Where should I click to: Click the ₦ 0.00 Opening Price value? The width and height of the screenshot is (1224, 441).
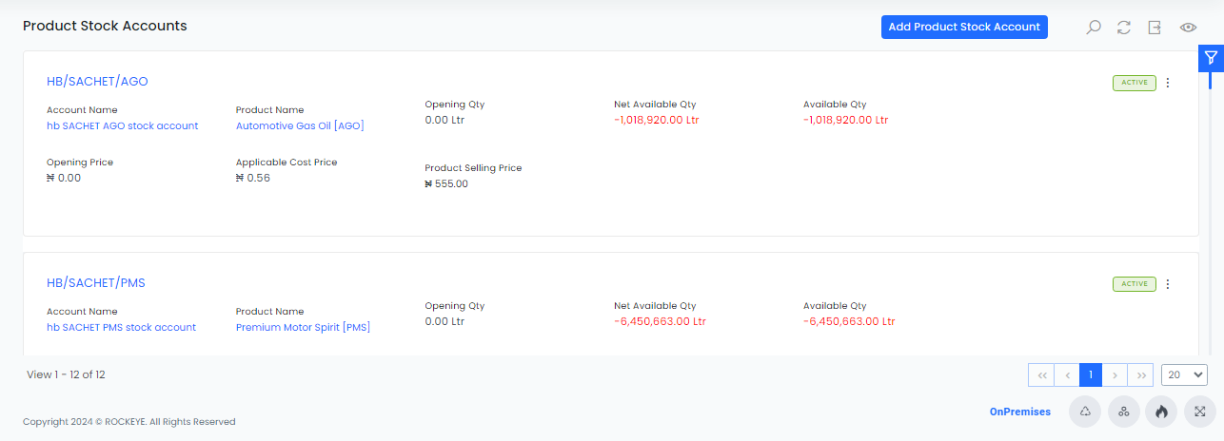point(64,178)
